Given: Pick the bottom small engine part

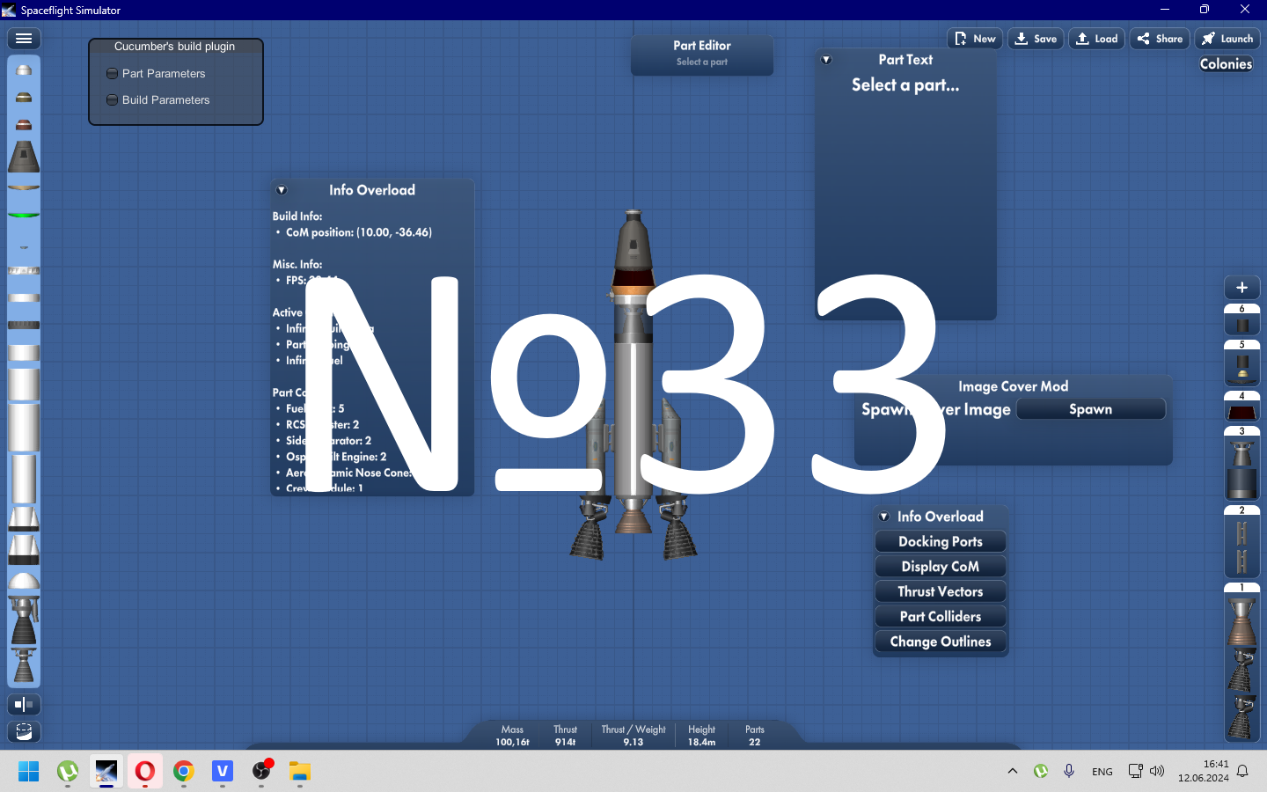Looking at the screenshot, I should [x=24, y=666].
